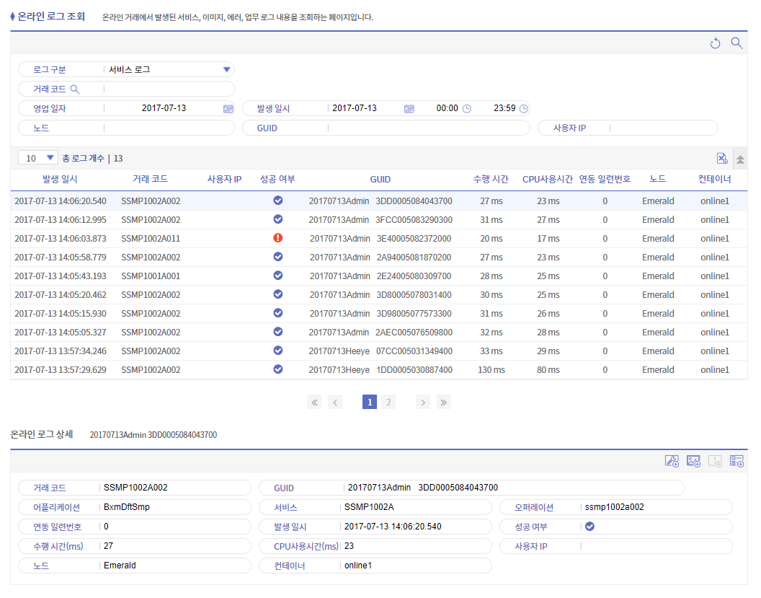Jump to the last page of results
This screenshot has height=598, width=761.
[x=444, y=403]
